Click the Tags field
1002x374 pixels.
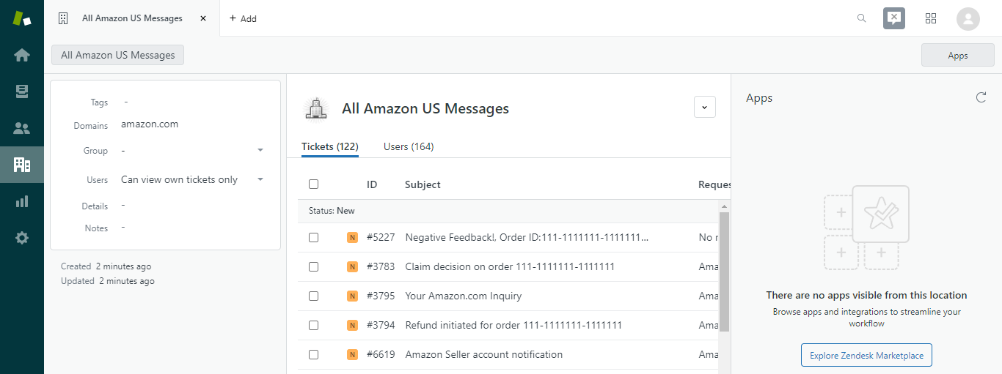192,102
